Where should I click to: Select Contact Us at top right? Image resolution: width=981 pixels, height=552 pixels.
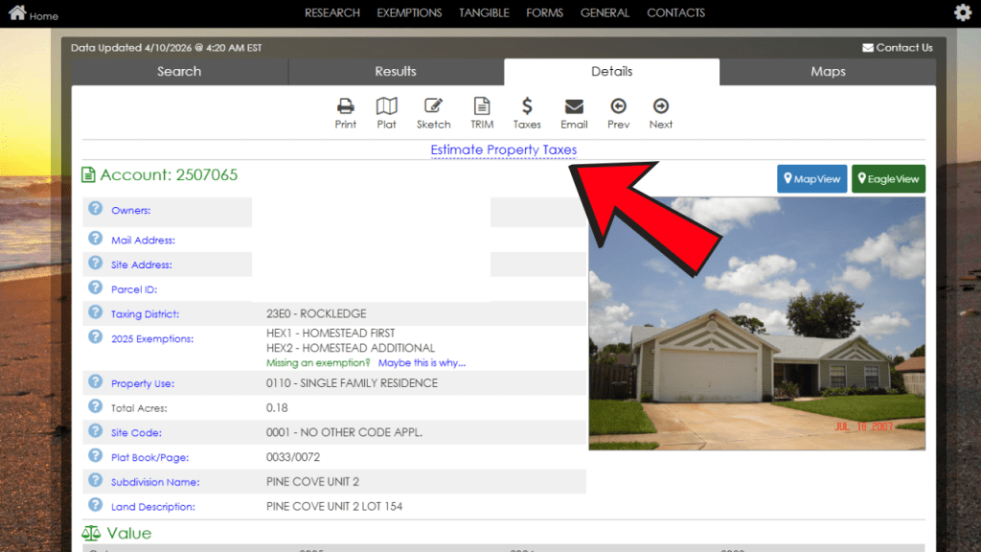897,46
